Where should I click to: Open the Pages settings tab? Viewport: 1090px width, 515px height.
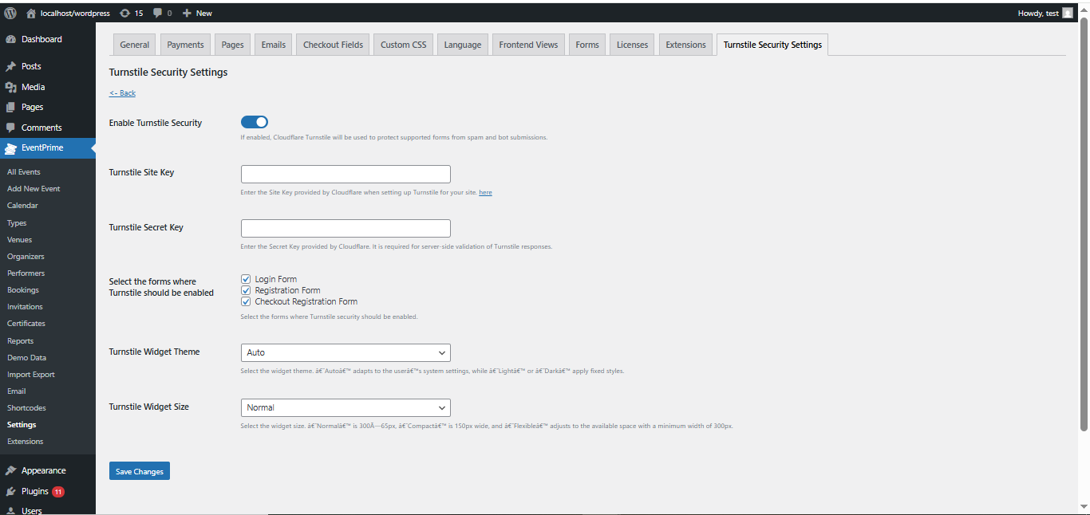pyautogui.click(x=233, y=45)
